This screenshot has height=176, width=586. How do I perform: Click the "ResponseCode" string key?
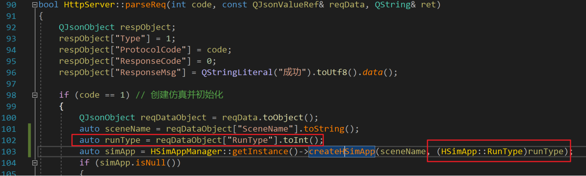(144, 61)
